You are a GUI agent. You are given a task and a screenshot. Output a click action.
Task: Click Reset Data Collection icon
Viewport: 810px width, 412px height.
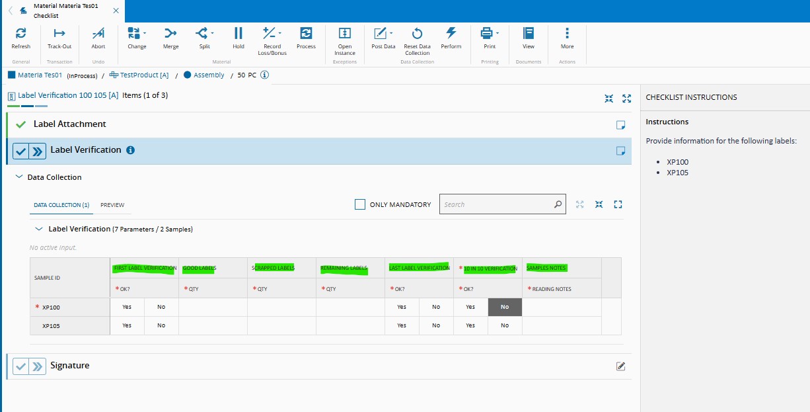tap(417, 34)
